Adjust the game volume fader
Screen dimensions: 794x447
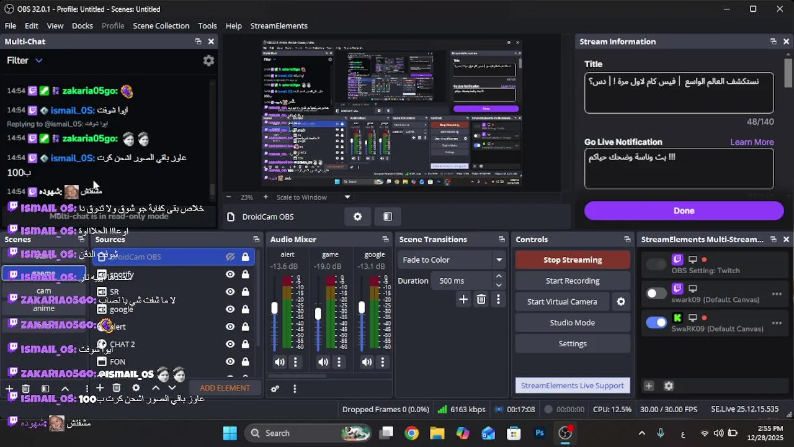(318, 314)
